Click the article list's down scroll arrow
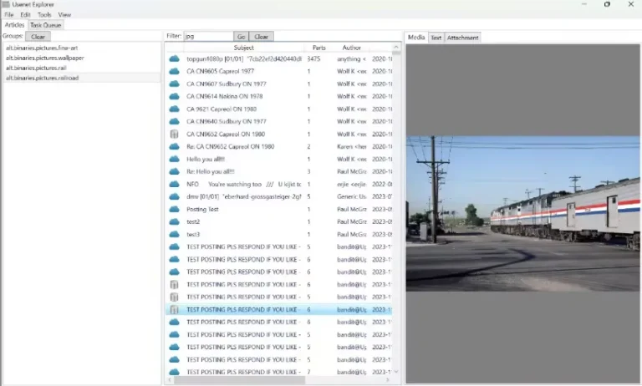The image size is (642, 386). click(396, 372)
